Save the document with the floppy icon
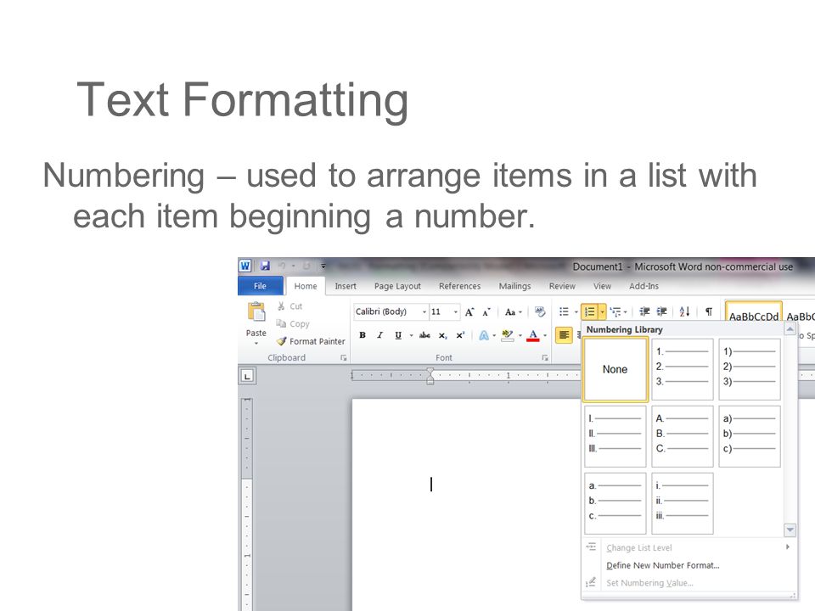Screen dimensions: 815x611 click(265, 266)
